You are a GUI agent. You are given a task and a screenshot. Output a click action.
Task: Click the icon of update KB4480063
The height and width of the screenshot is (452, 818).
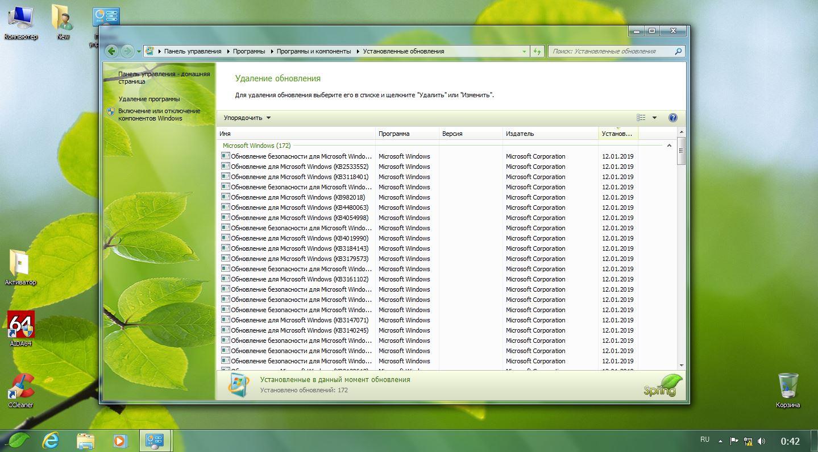[x=226, y=208]
